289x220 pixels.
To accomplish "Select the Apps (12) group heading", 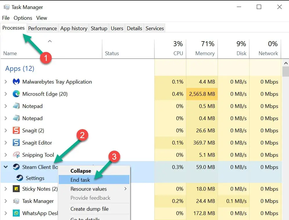I will 20,68.
